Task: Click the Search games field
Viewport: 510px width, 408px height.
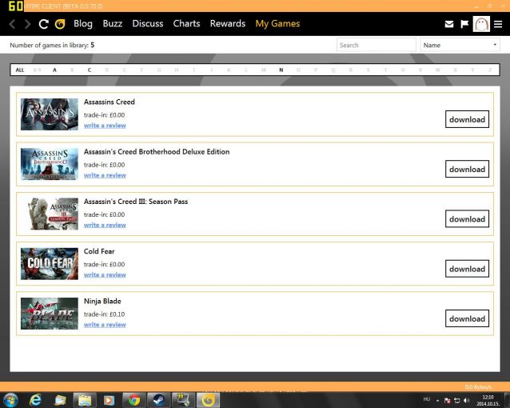Action: pos(377,45)
